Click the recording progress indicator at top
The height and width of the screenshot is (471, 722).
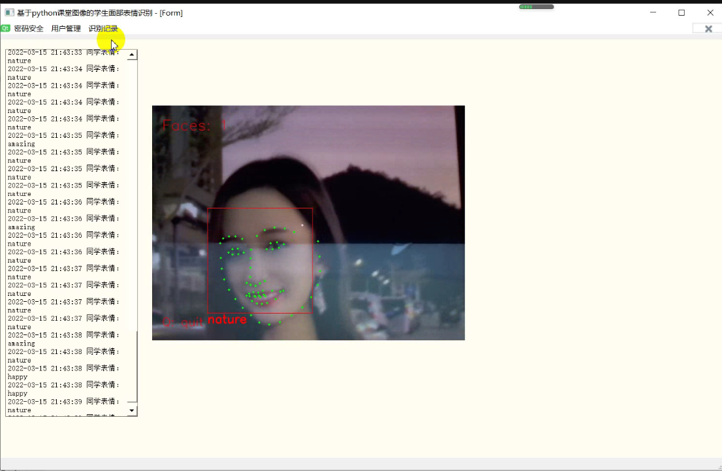[x=537, y=7]
